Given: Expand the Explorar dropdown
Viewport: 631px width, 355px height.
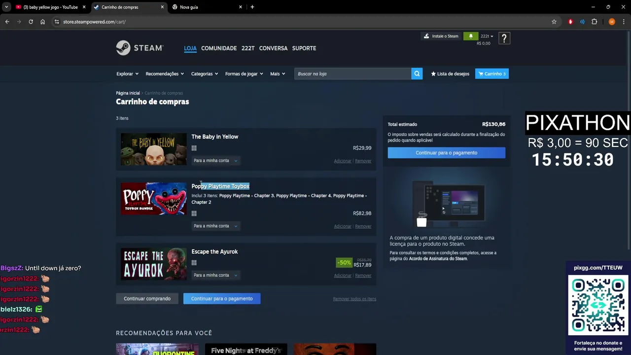Looking at the screenshot, I should coord(127,73).
